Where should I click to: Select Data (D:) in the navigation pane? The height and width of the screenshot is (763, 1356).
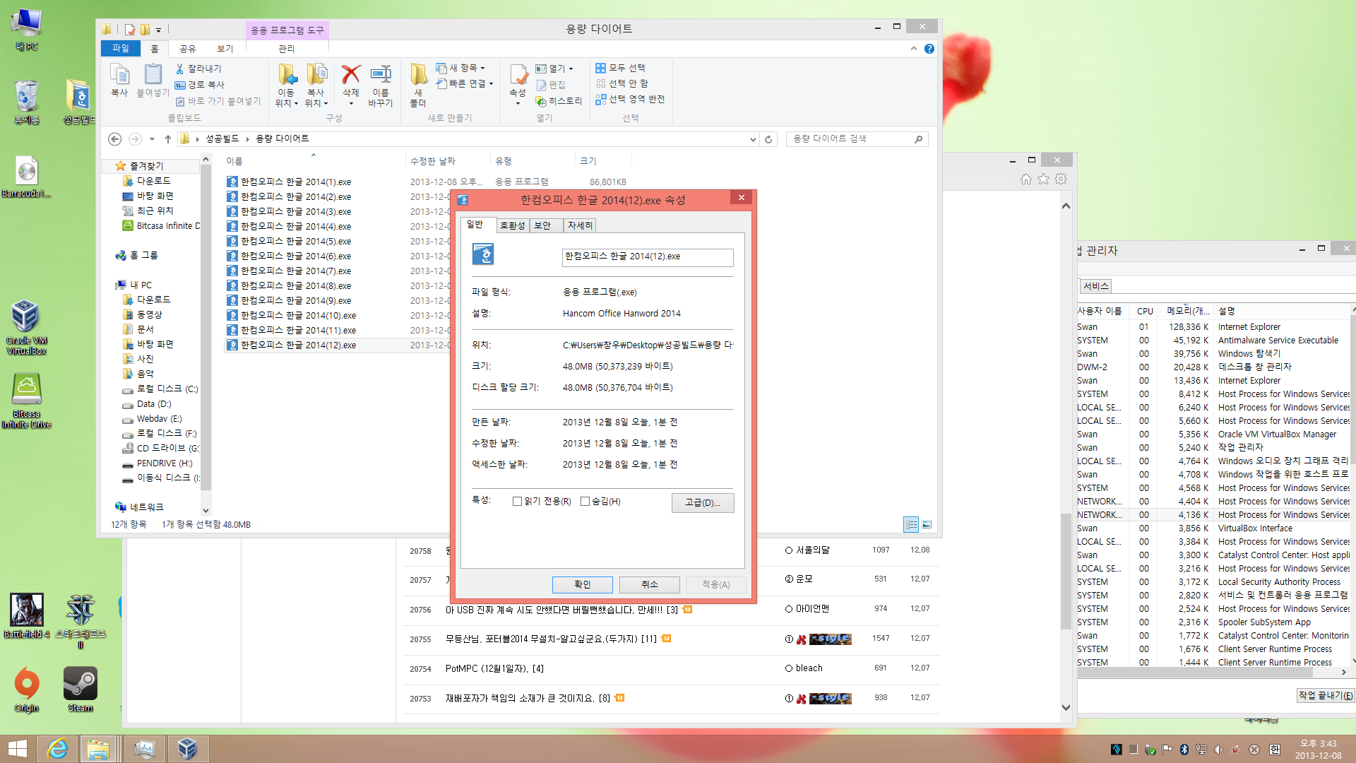tap(154, 404)
